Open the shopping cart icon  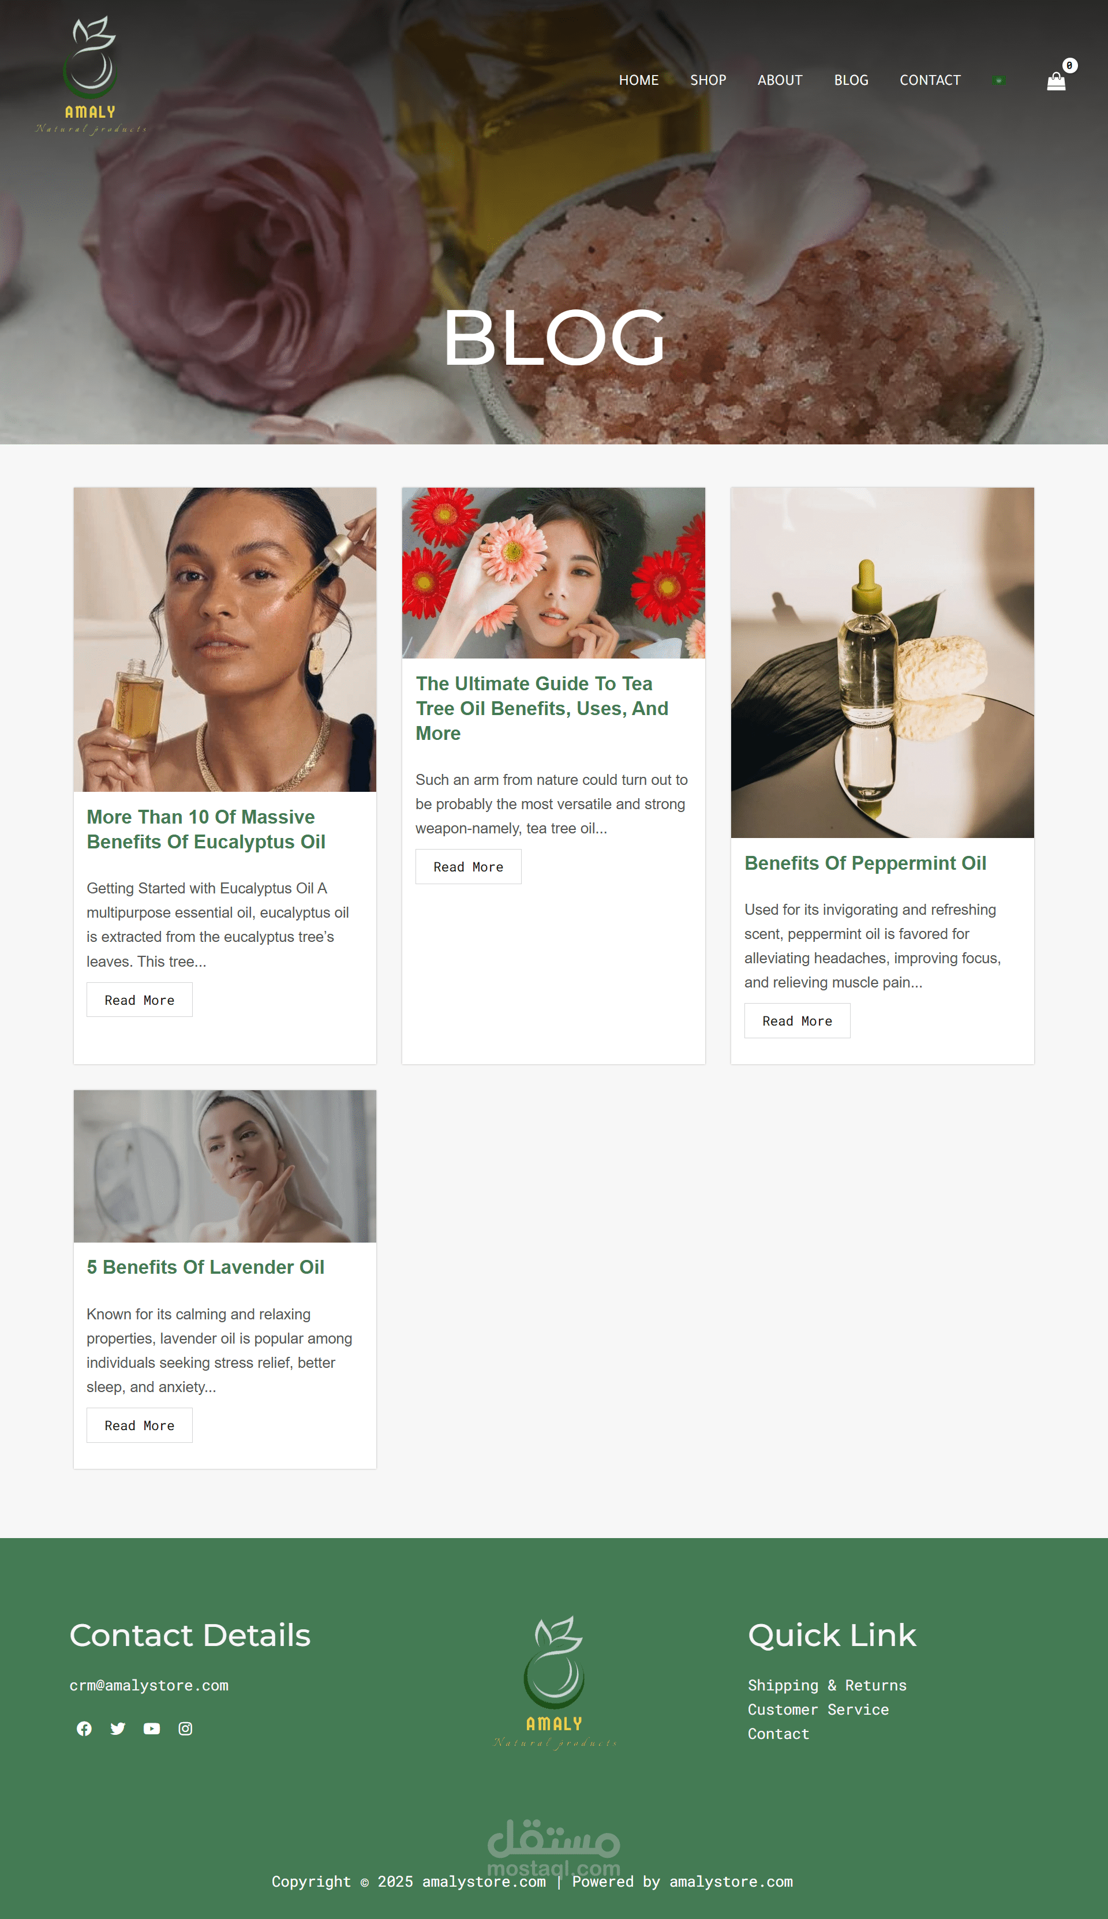click(x=1056, y=81)
